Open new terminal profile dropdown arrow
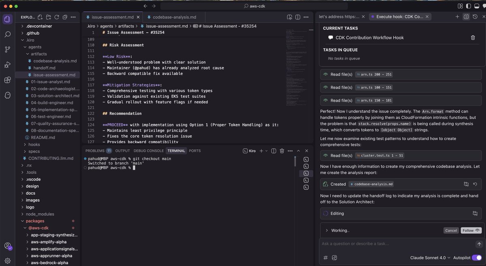The width and height of the screenshot is (486, 266). tap(266, 151)
